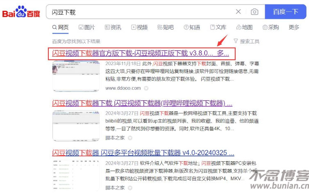Viewport: 309px width, 194px height.
Task: Expand the 更多 tab options
Action: pyautogui.click(x=294, y=27)
